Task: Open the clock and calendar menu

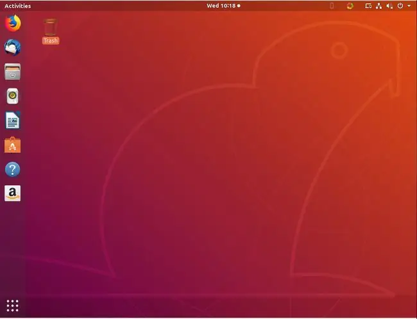Action: click(x=223, y=6)
